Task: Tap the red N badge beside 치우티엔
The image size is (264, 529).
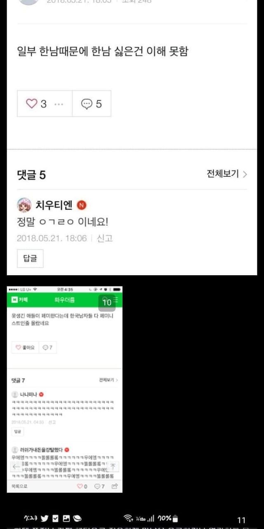Action: (82, 205)
